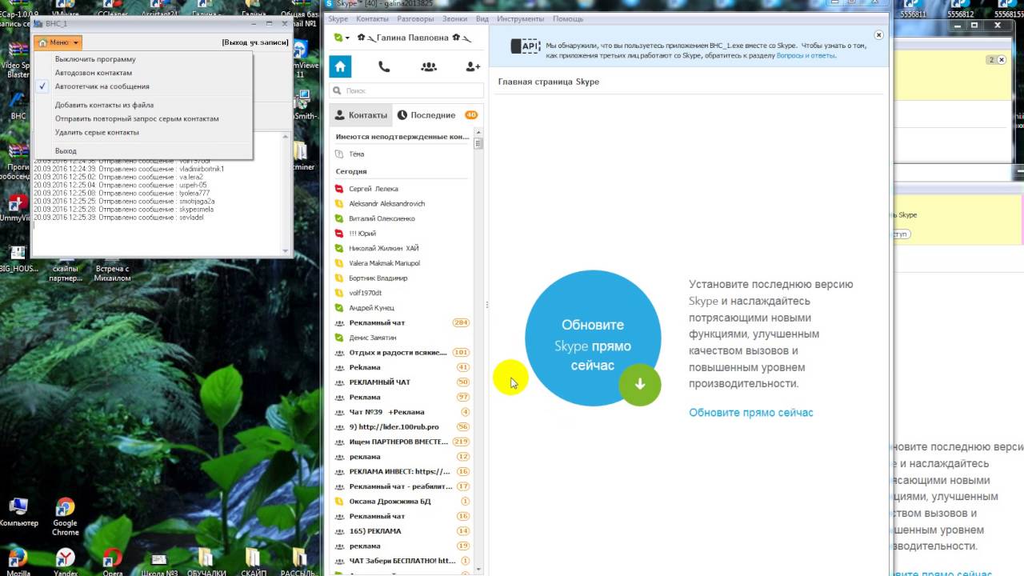Click the Skype search field
1024x576 pixels.
[406, 91]
